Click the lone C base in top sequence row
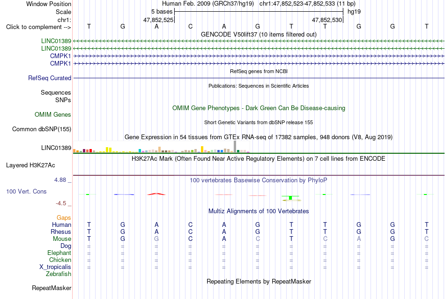445x299 pixels. (x=190, y=26)
